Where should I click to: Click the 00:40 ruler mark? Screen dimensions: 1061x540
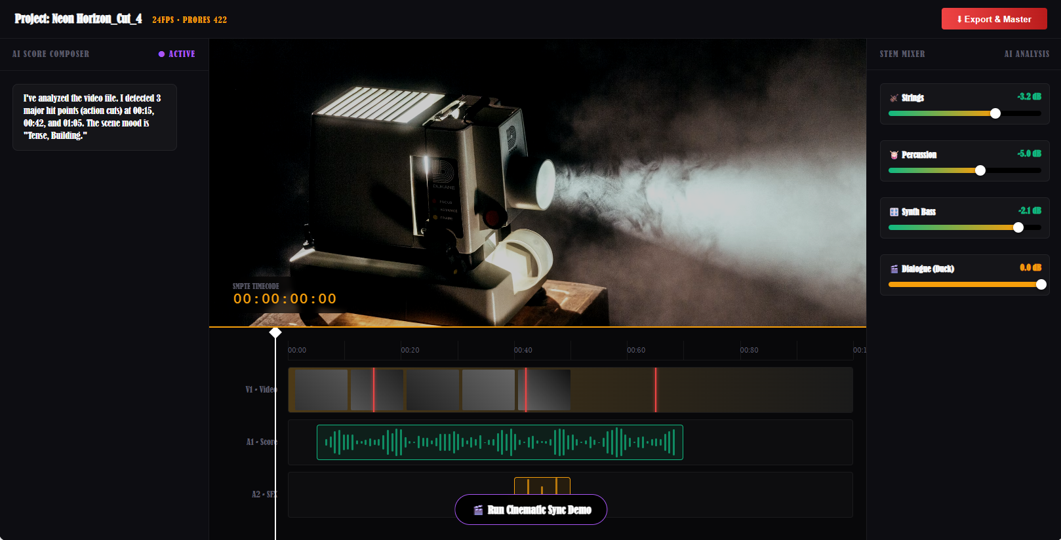(523, 350)
